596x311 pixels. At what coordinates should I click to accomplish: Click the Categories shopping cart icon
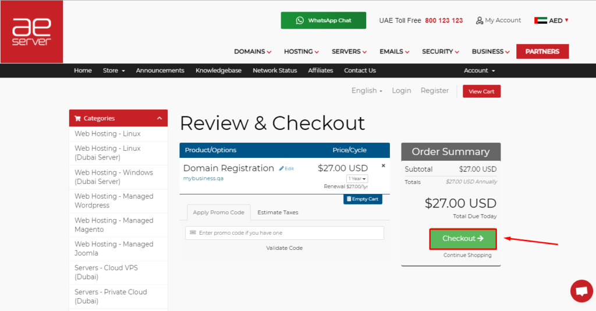click(x=77, y=118)
